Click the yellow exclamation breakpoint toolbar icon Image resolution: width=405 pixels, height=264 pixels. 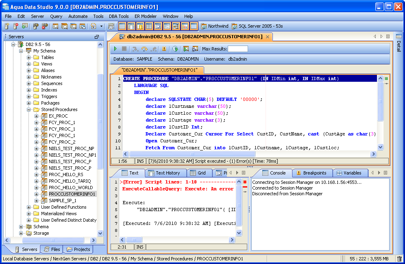click(164, 49)
